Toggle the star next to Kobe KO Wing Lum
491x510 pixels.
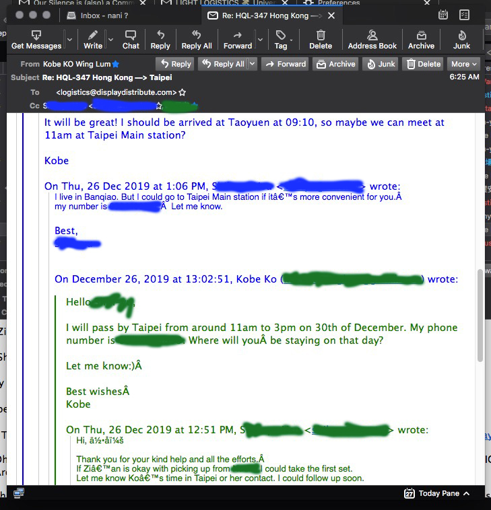[x=115, y=64]
